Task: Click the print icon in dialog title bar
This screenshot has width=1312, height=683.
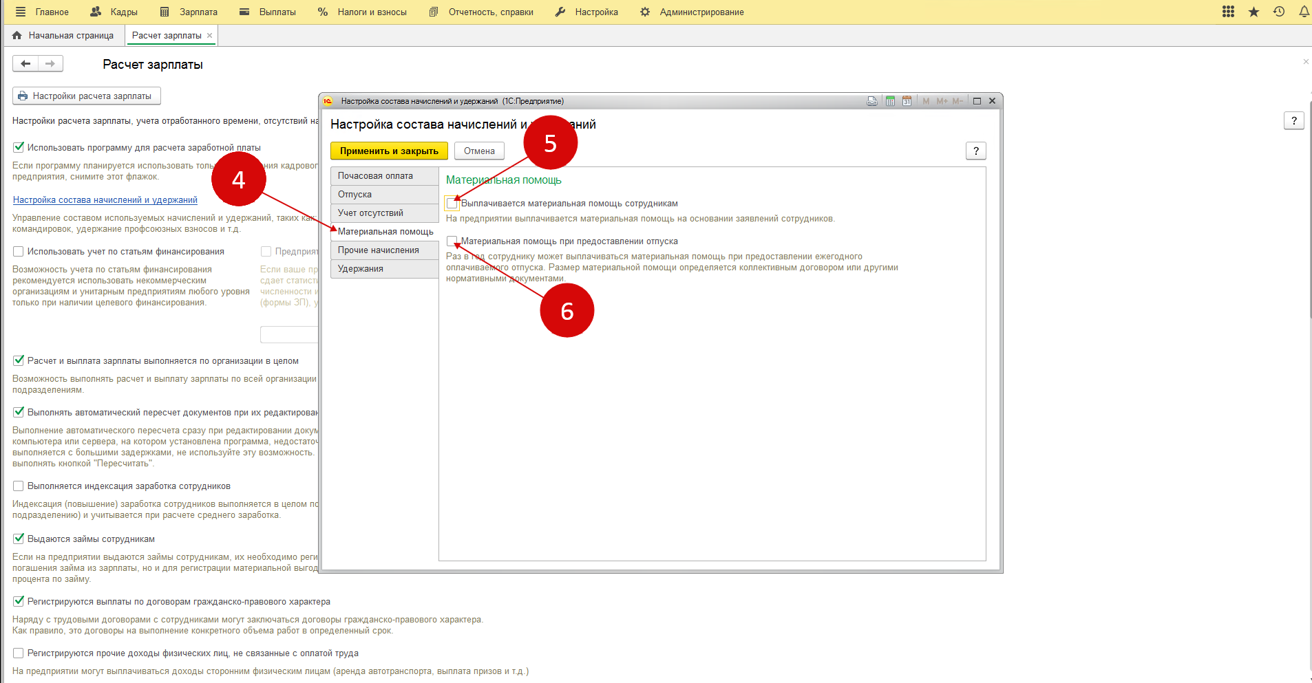Action: pyautogui.click(x=872, y=101)
